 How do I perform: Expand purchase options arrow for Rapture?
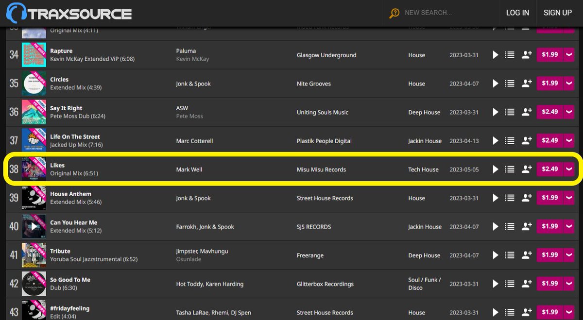(x=569, y=55)
